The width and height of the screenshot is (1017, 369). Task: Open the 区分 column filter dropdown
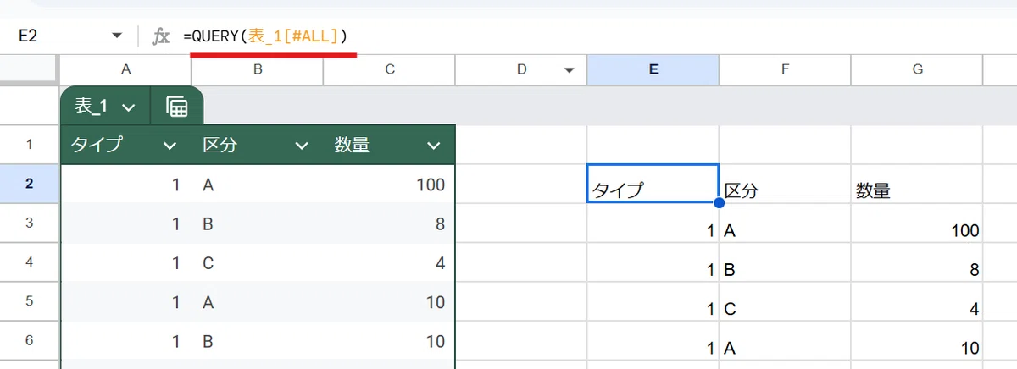pyautogui.click(x=302, y=146)
